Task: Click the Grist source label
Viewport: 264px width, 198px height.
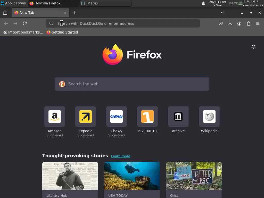Action: click(174, 195)
